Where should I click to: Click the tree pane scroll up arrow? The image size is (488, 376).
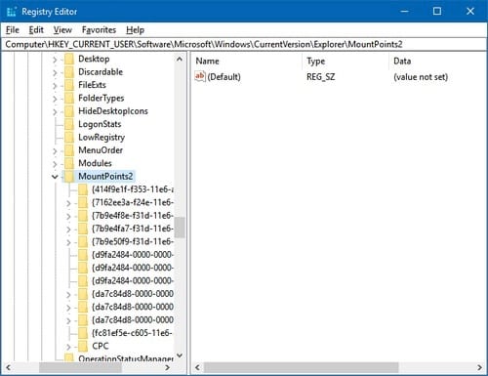point(180,60)
